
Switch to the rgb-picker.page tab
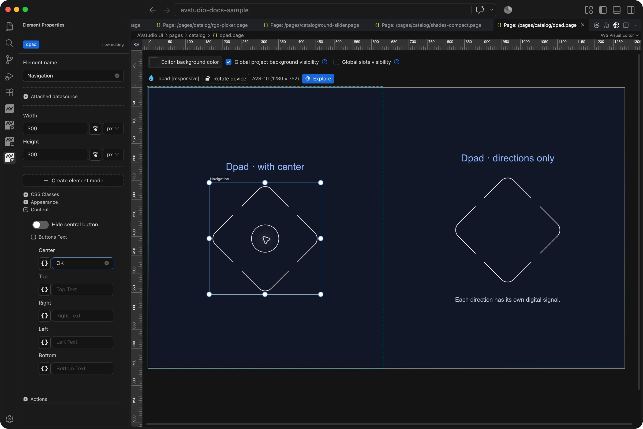(202, 25)
